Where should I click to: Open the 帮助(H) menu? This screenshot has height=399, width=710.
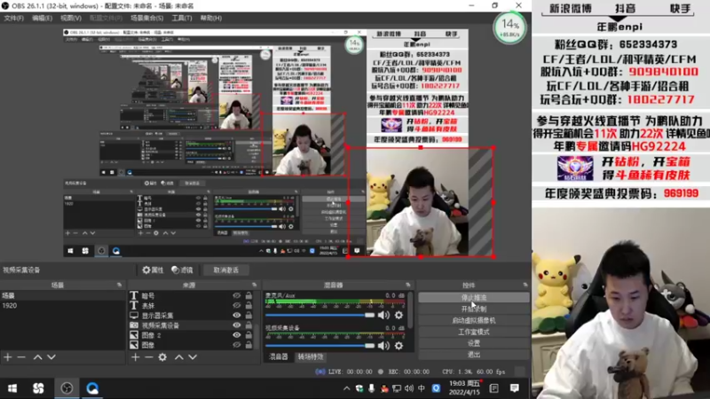211,18
